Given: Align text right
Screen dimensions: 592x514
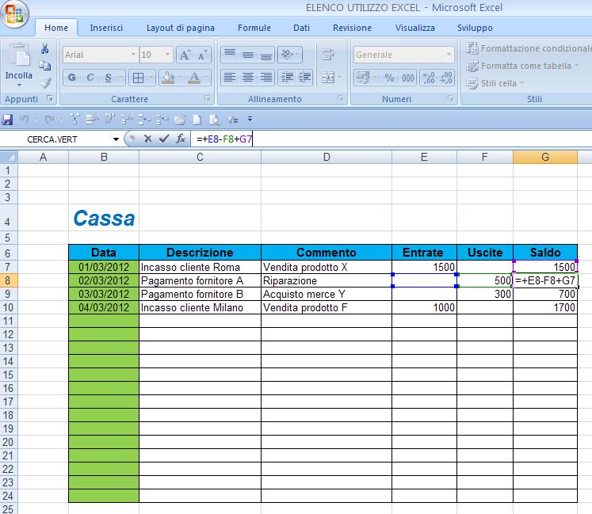Looking at the screenshot, I should (265, 78).
